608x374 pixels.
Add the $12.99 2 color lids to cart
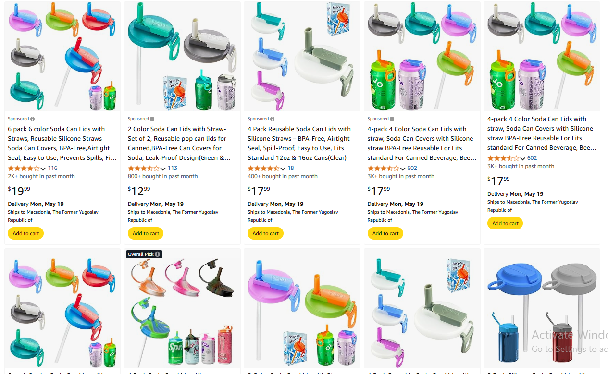[146, 233]
